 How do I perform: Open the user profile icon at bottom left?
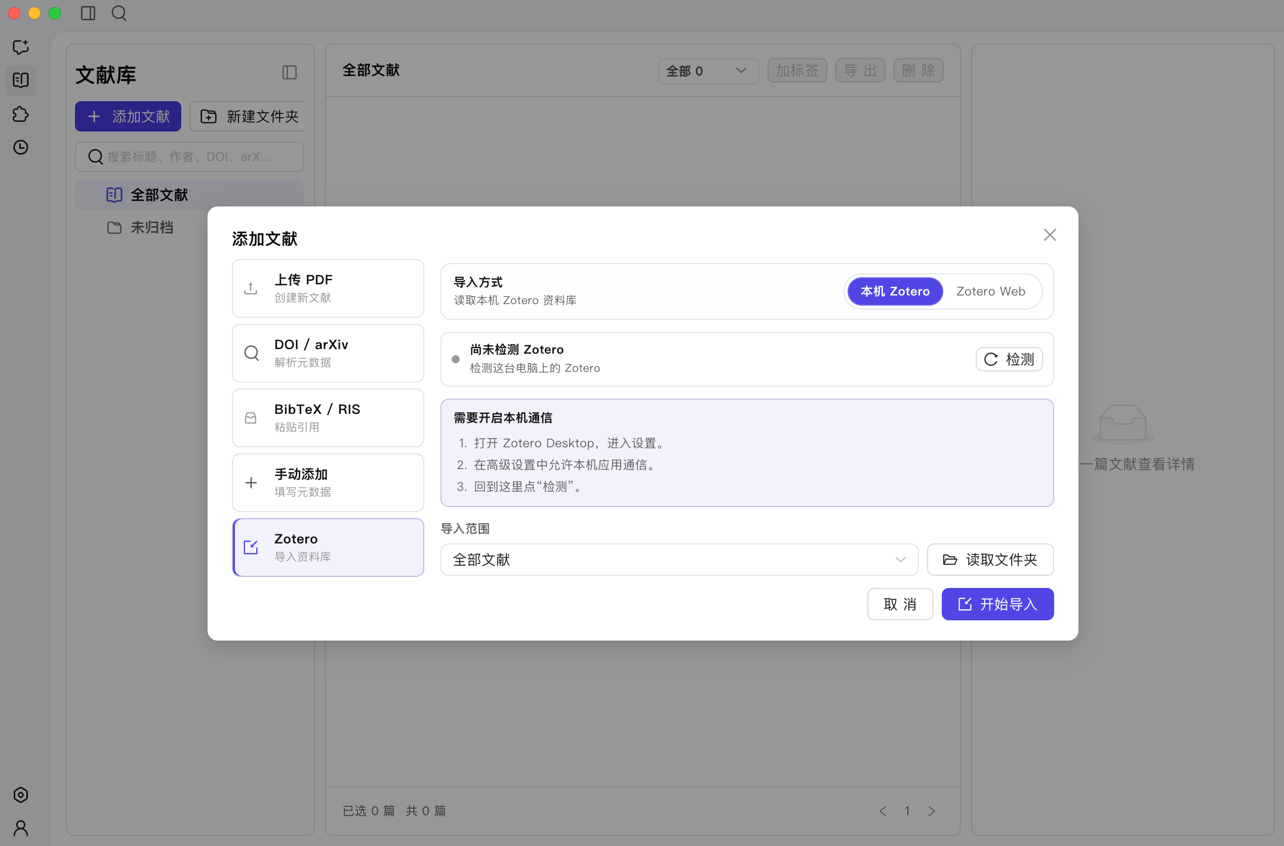(21, 828)
